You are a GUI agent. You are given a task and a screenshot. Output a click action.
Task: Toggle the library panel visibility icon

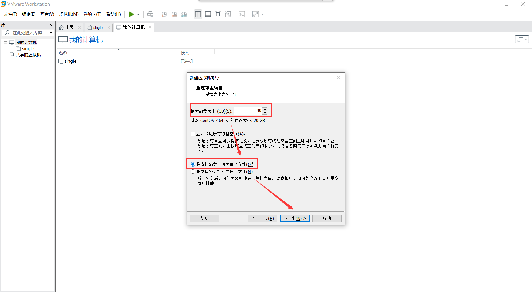click(x=198, y=14)
